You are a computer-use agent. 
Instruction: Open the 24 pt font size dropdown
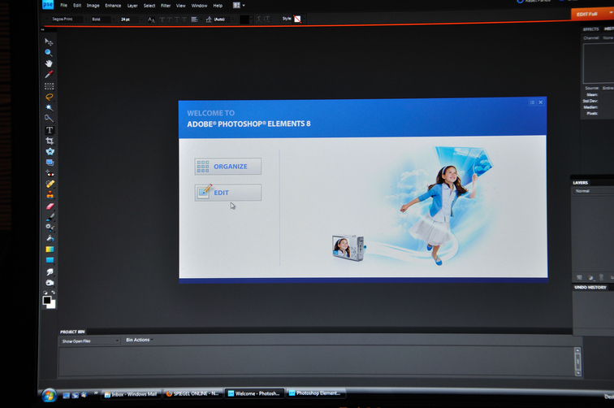pos(132,20)
